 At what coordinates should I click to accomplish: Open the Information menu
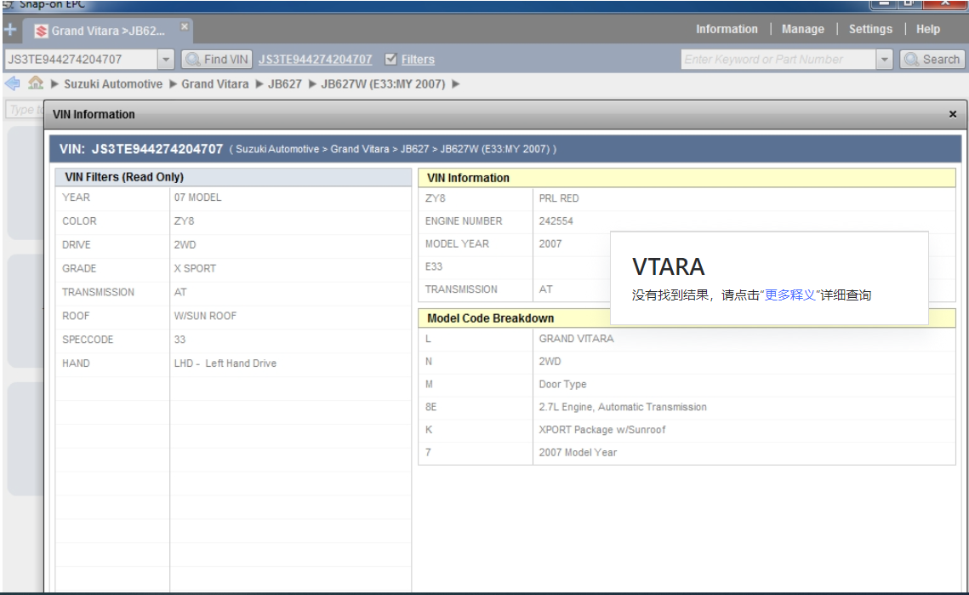727,29
